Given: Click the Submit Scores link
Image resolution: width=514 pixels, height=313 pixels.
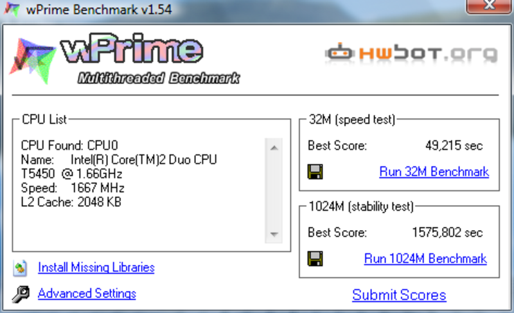Looking at the screenshot, I should (399, 294).
